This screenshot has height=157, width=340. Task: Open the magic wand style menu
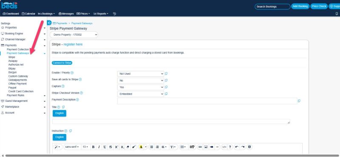click(x=58, y=147)
